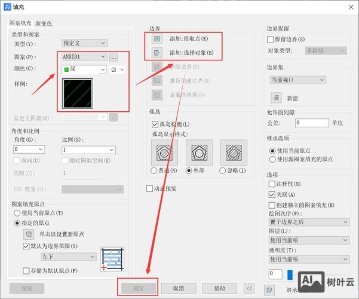The image size is (359, 299).
Task: Click the Ignore island style preview image
Action: click(x=234, y=152)
